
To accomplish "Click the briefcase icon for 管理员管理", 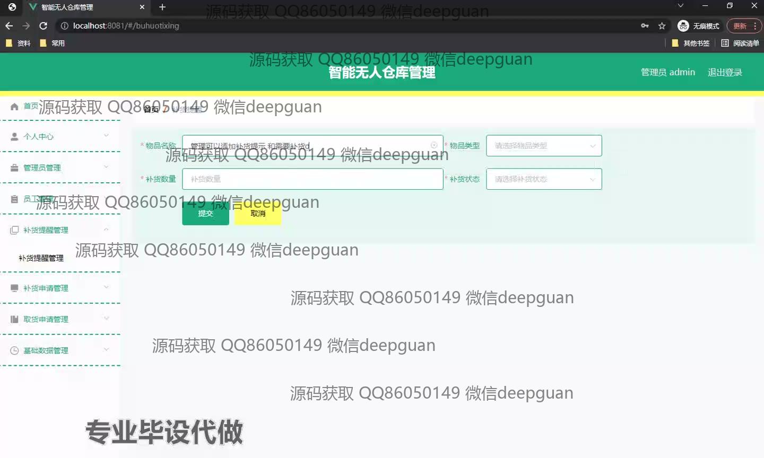I will pyautogui.click(x=14, y=168).
